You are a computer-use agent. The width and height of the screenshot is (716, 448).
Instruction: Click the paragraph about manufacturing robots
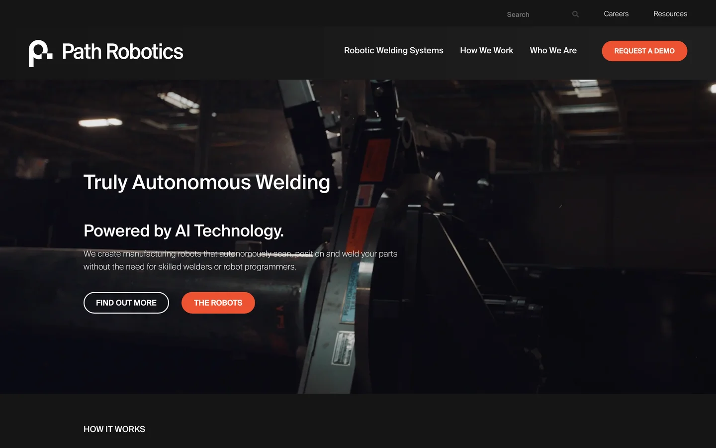pos(240,260)
